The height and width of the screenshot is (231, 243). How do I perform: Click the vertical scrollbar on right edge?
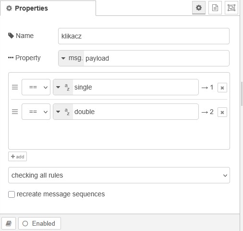pos(242,94)
